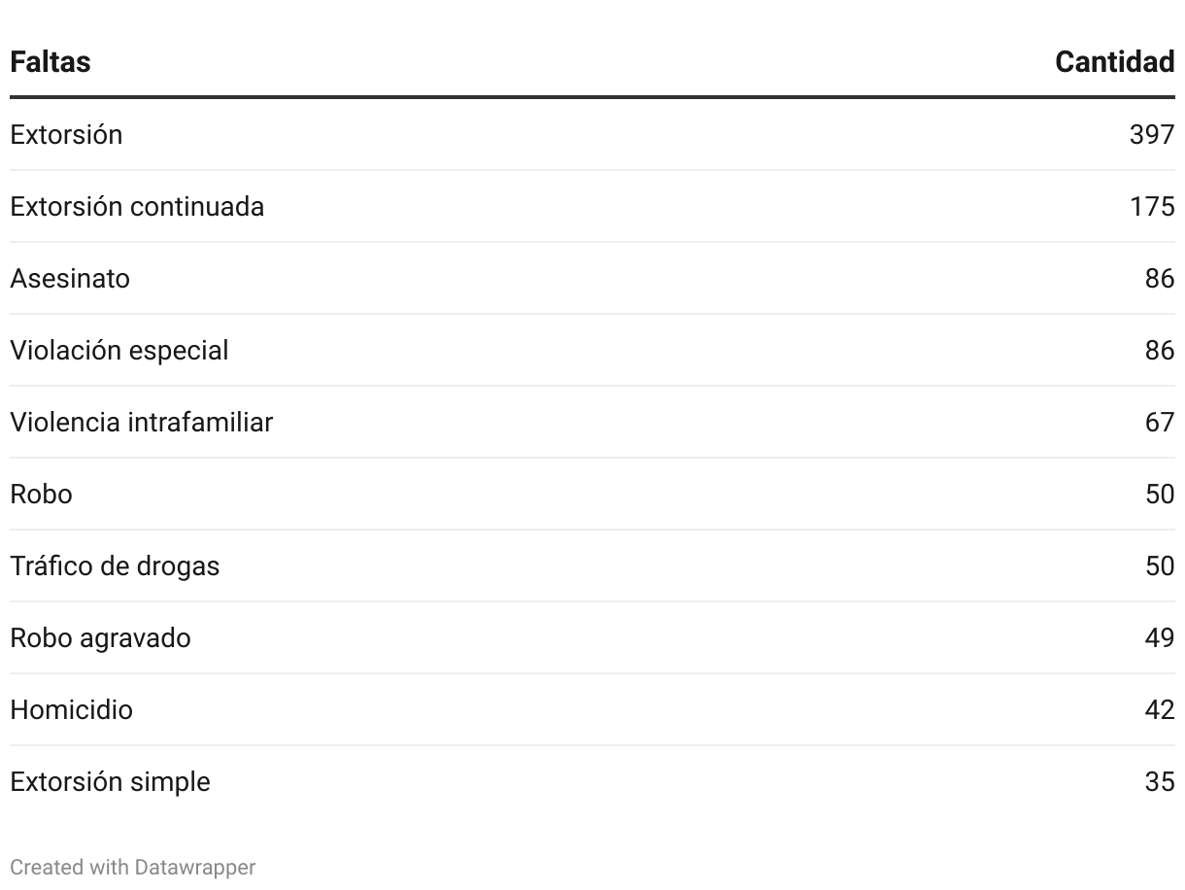Select the value 49 for Robo agravado

1160,637
